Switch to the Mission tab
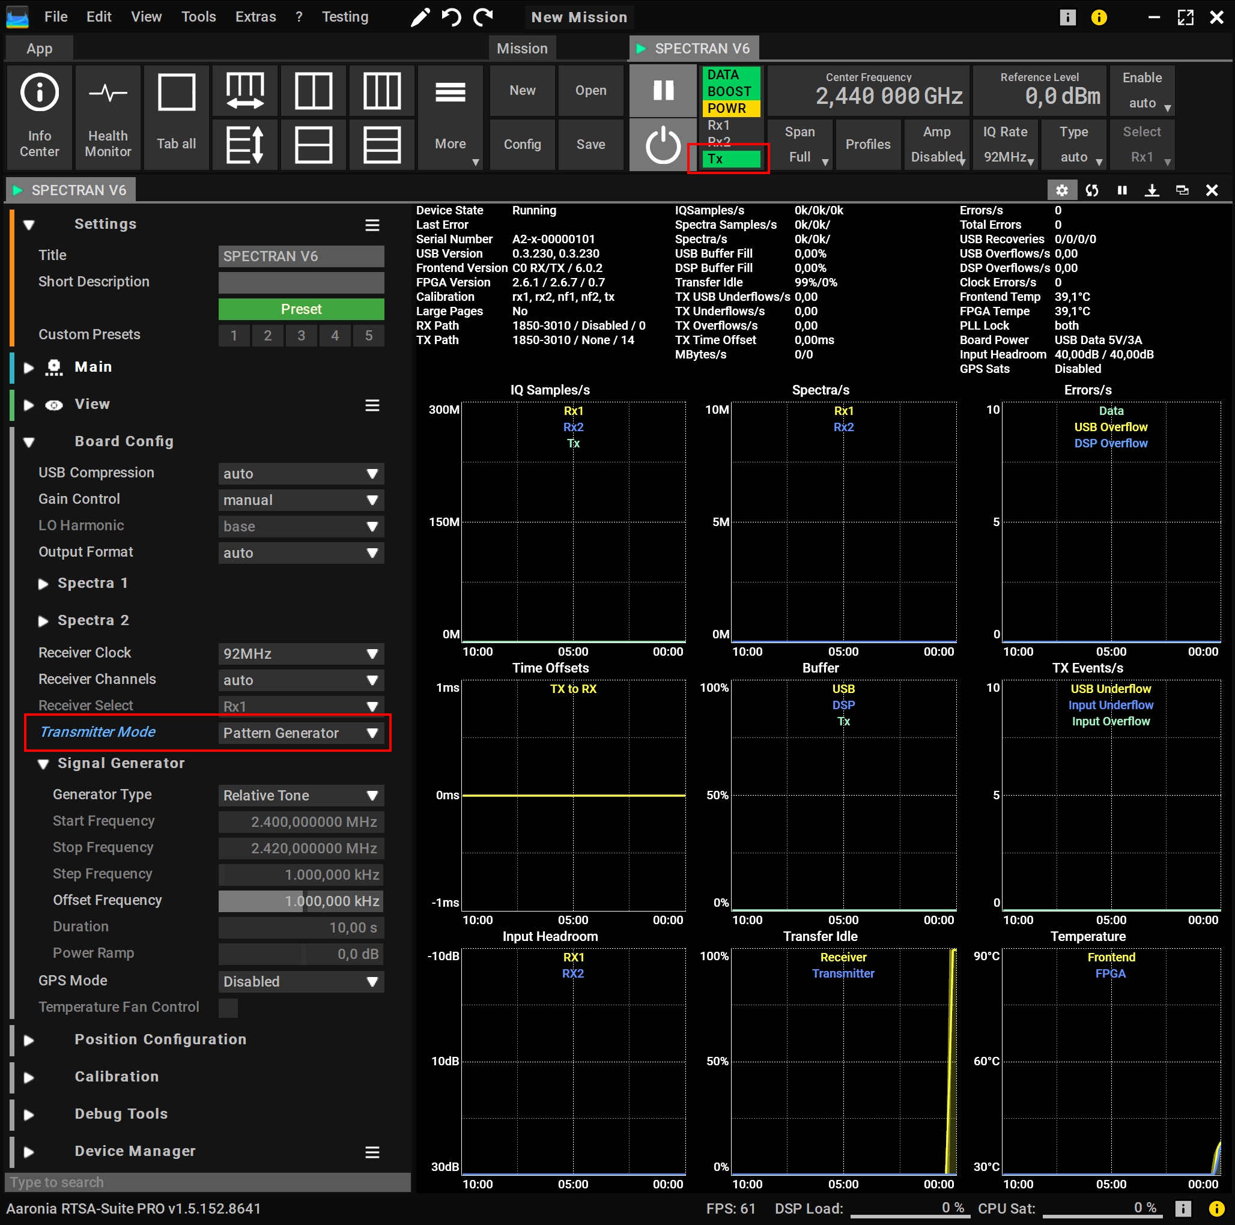Image resolution: width=1235 pixels, height=1225 pixels. [522, 49]
